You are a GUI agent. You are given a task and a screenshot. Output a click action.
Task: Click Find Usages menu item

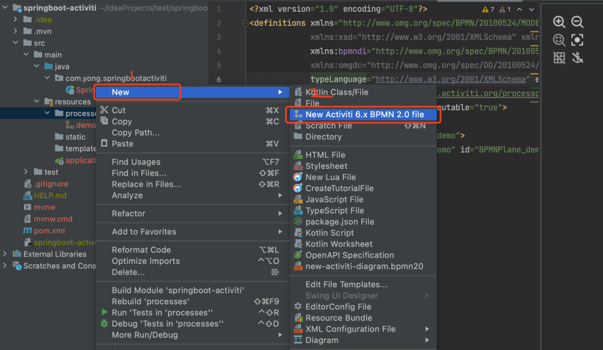coord(192,162)
